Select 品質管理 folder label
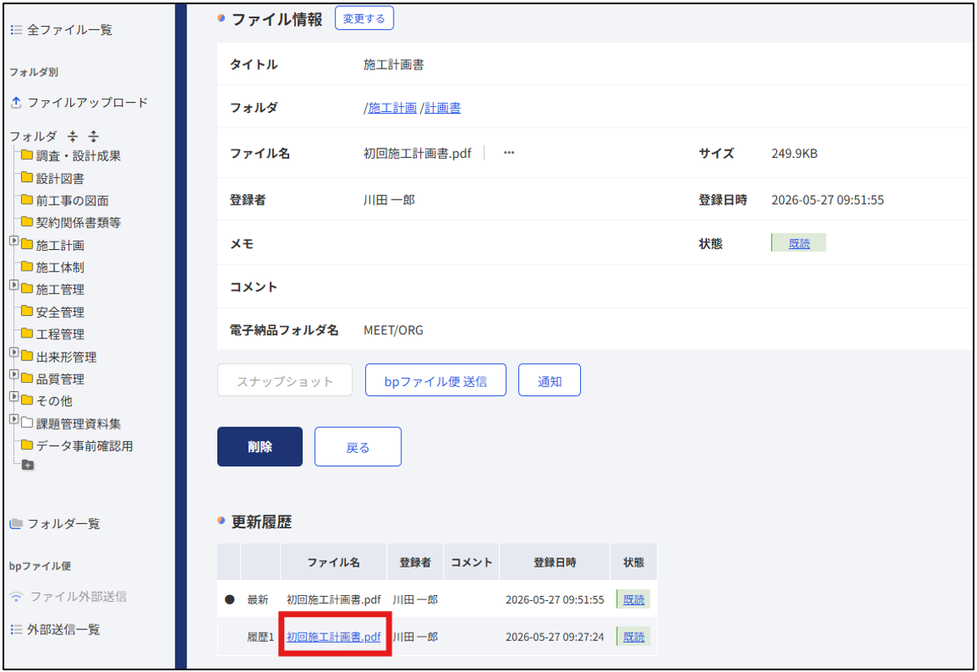977x672 pixels. pos(60,379)
